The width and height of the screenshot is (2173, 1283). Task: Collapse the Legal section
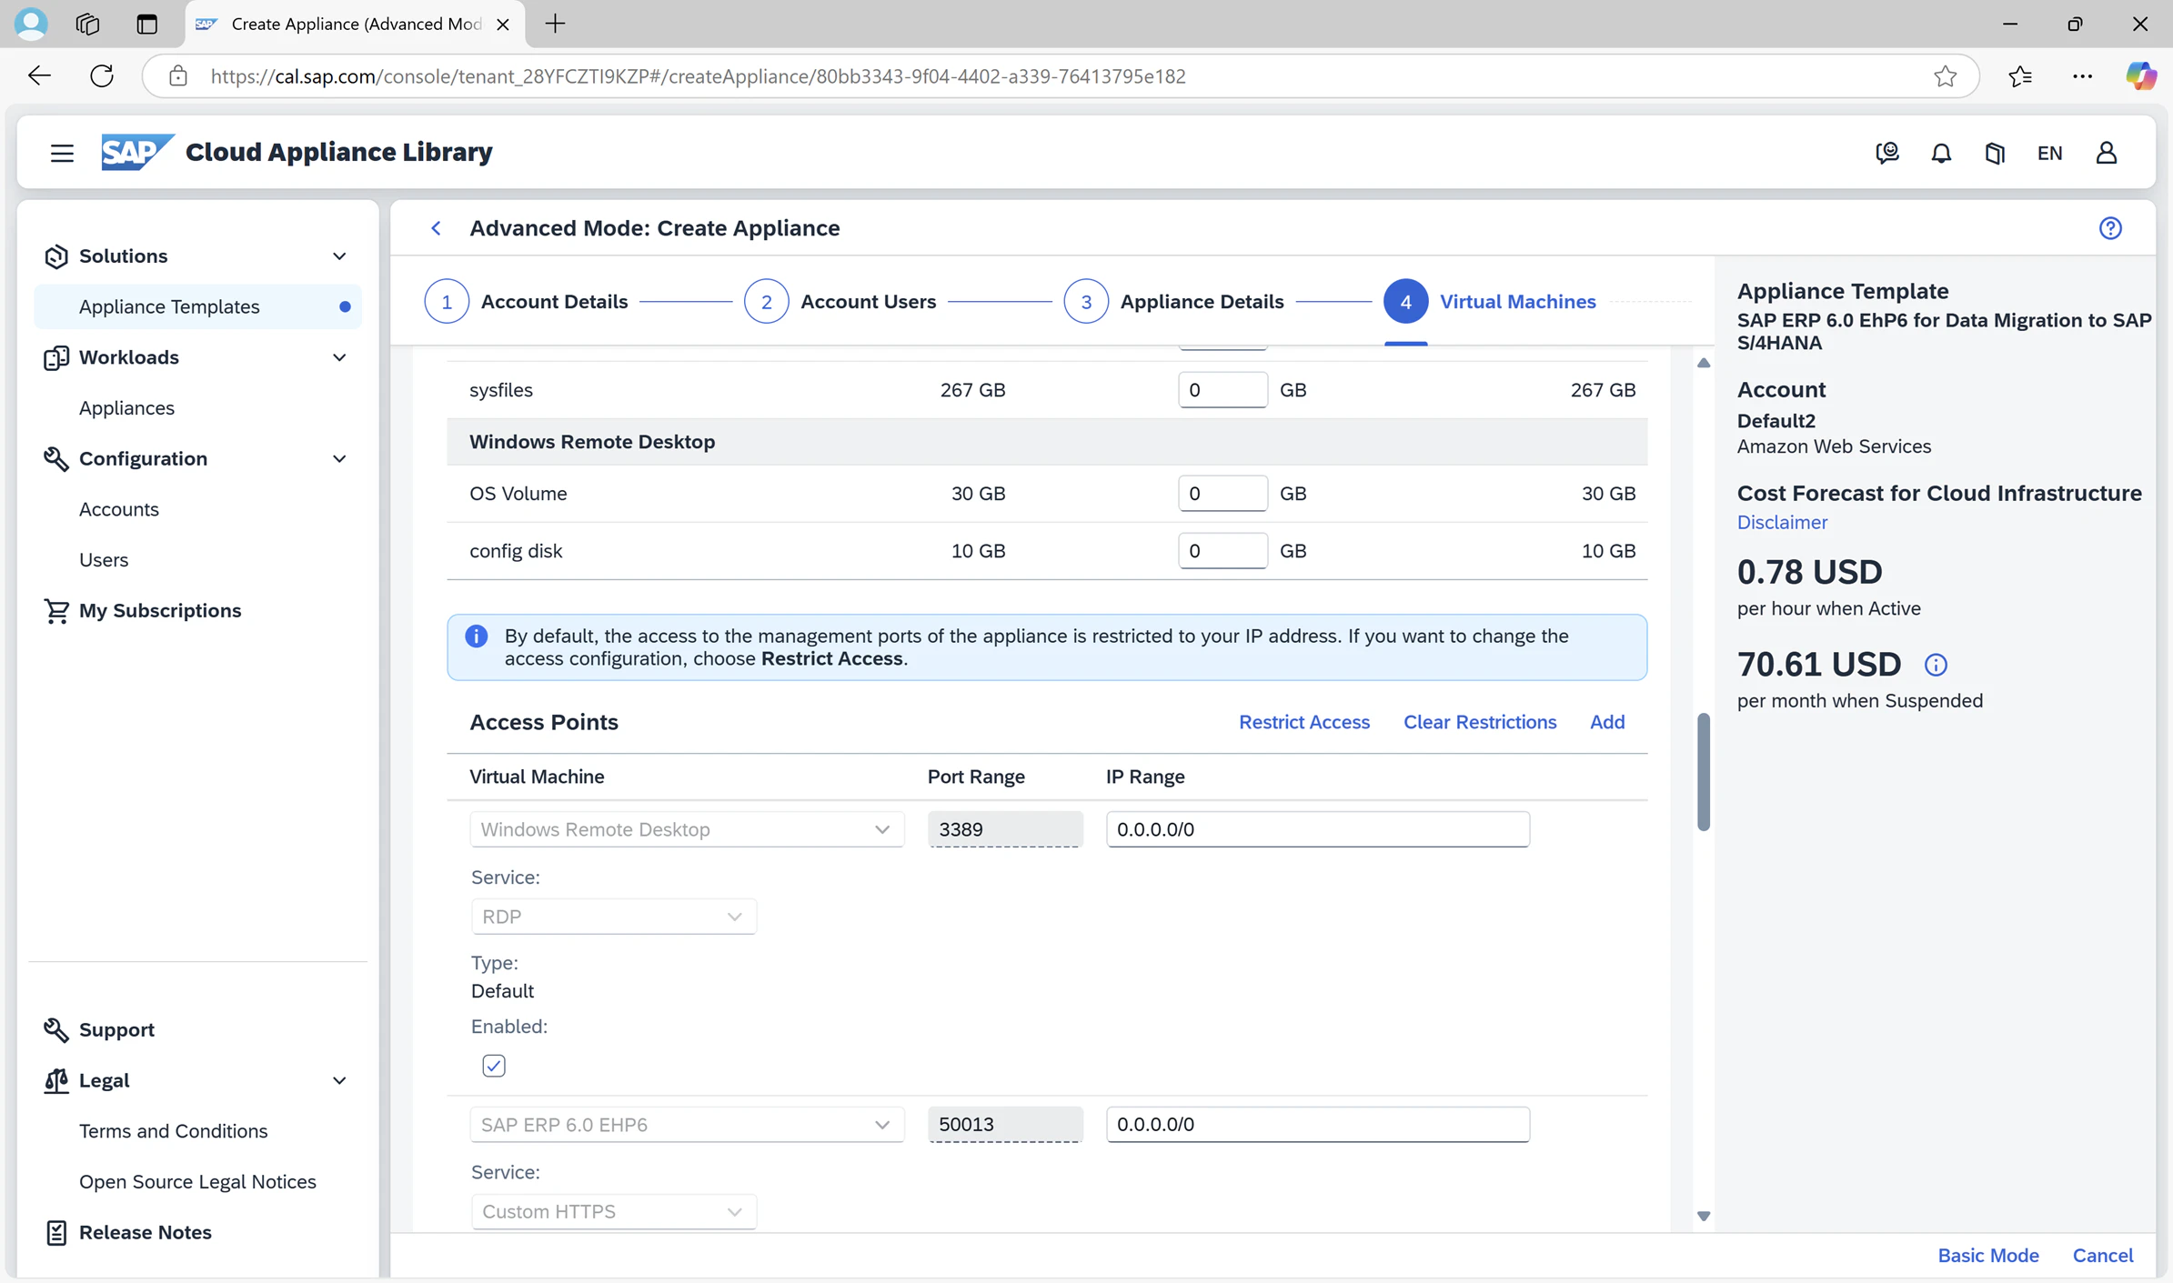[339, 1081]
